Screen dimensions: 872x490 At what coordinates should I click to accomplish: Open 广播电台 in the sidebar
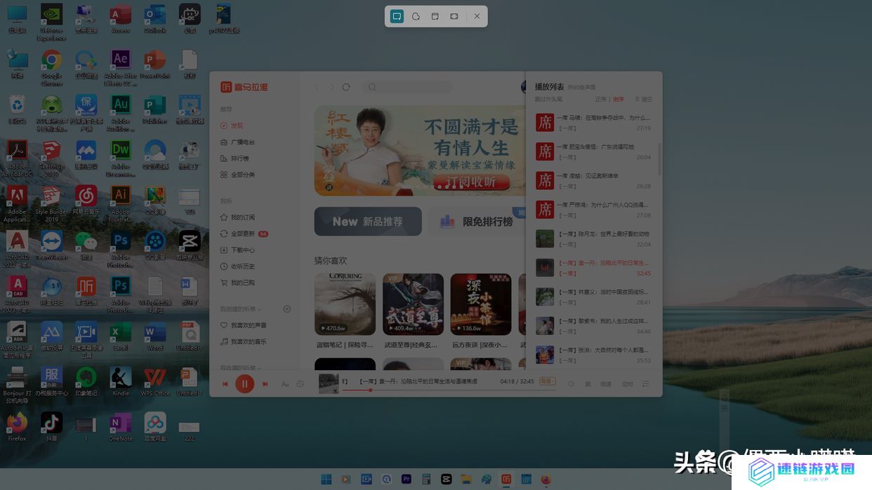pos(237,142)
